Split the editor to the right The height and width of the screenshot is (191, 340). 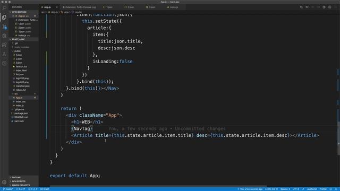tap(329, 7)
